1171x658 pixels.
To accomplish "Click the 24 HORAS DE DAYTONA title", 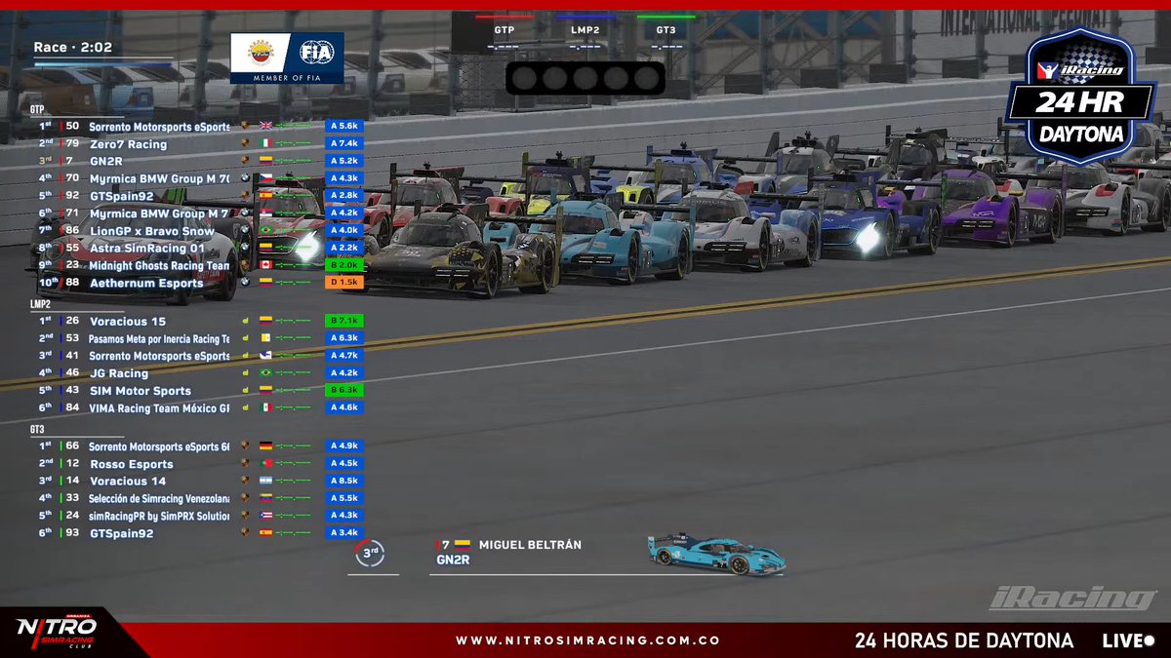I will pos(964,640).
